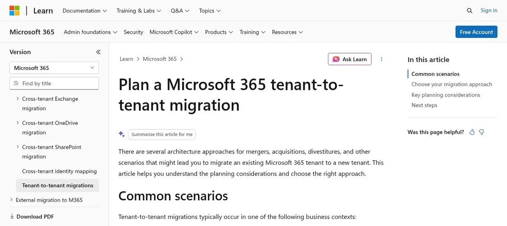Open the Training dropdown in Microsoft 365 bar
Screen dimensions: 507x226
point(252,32)
